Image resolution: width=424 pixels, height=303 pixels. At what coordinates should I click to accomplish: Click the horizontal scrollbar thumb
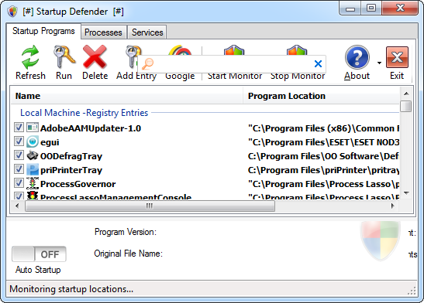point(150,206)
